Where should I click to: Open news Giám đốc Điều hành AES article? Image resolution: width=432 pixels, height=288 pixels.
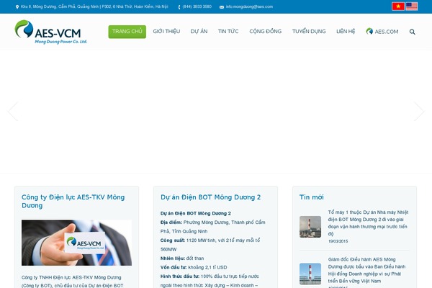click(x=366, y=270)
